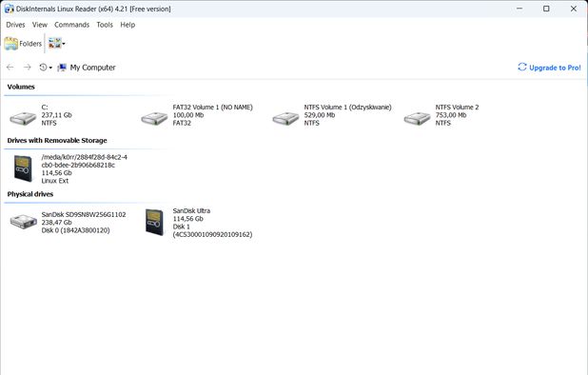Click the FAT32 Volume 1 (NO NAME) label

click(x=212, y=108)
